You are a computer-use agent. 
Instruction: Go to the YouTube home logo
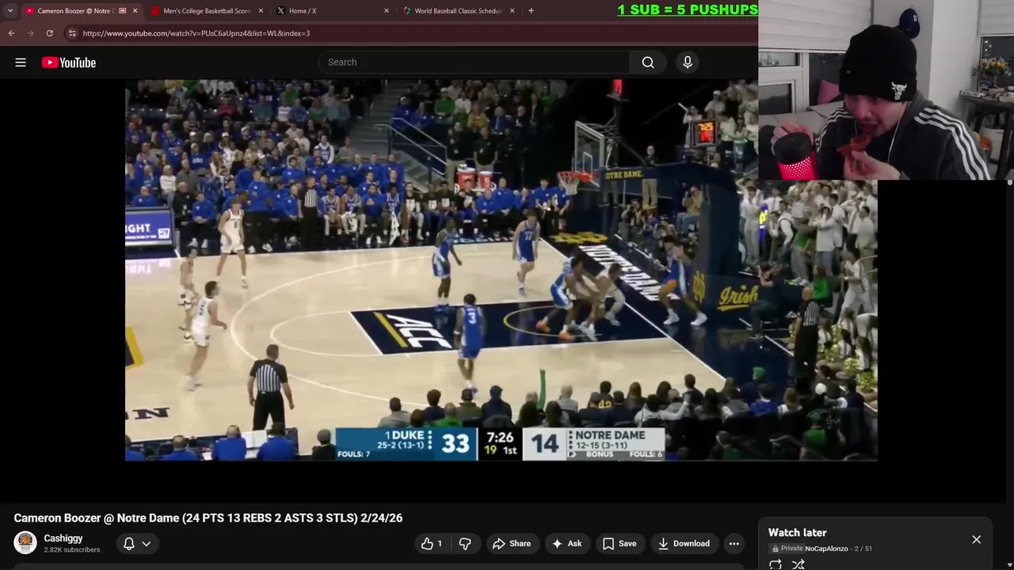(x=69, y=63)
